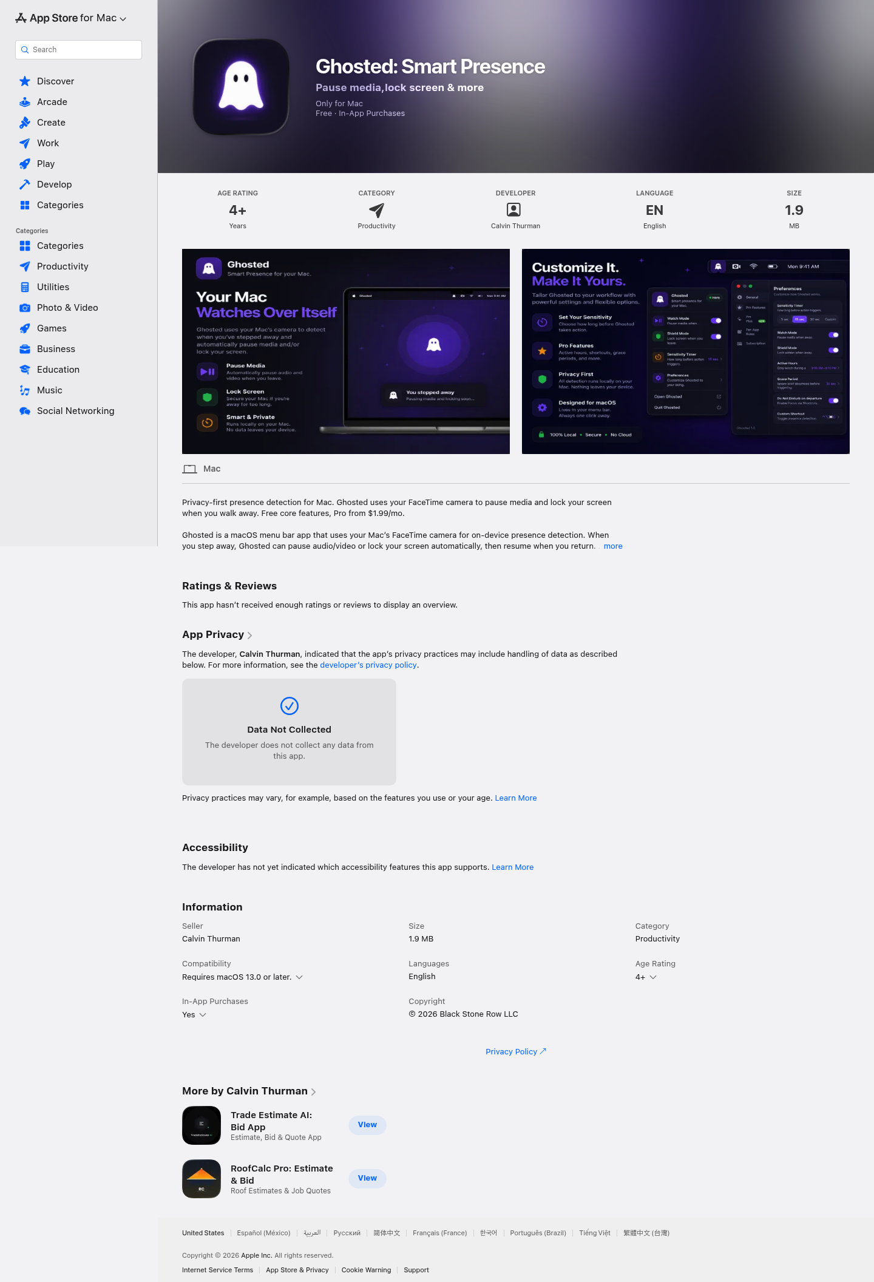The height and width of the screenshot is (1282, 874).
Task: Click the upper Categories grid icon
Action: [25, 205]
